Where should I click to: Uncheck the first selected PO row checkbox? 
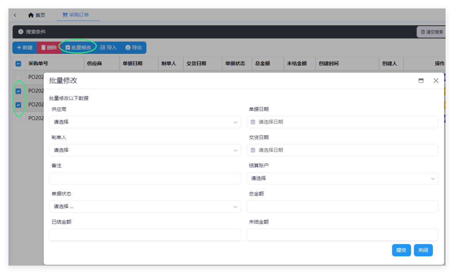coord(18,90)
